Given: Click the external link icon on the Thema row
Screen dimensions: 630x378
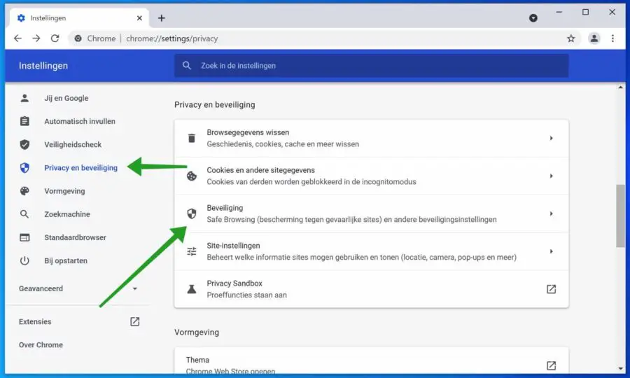Looking at the screenshot, I should point(552,365).
